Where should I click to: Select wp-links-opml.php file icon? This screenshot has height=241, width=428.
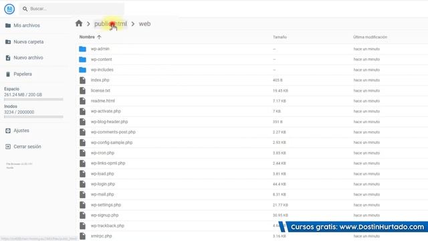[x=82, y=163]
